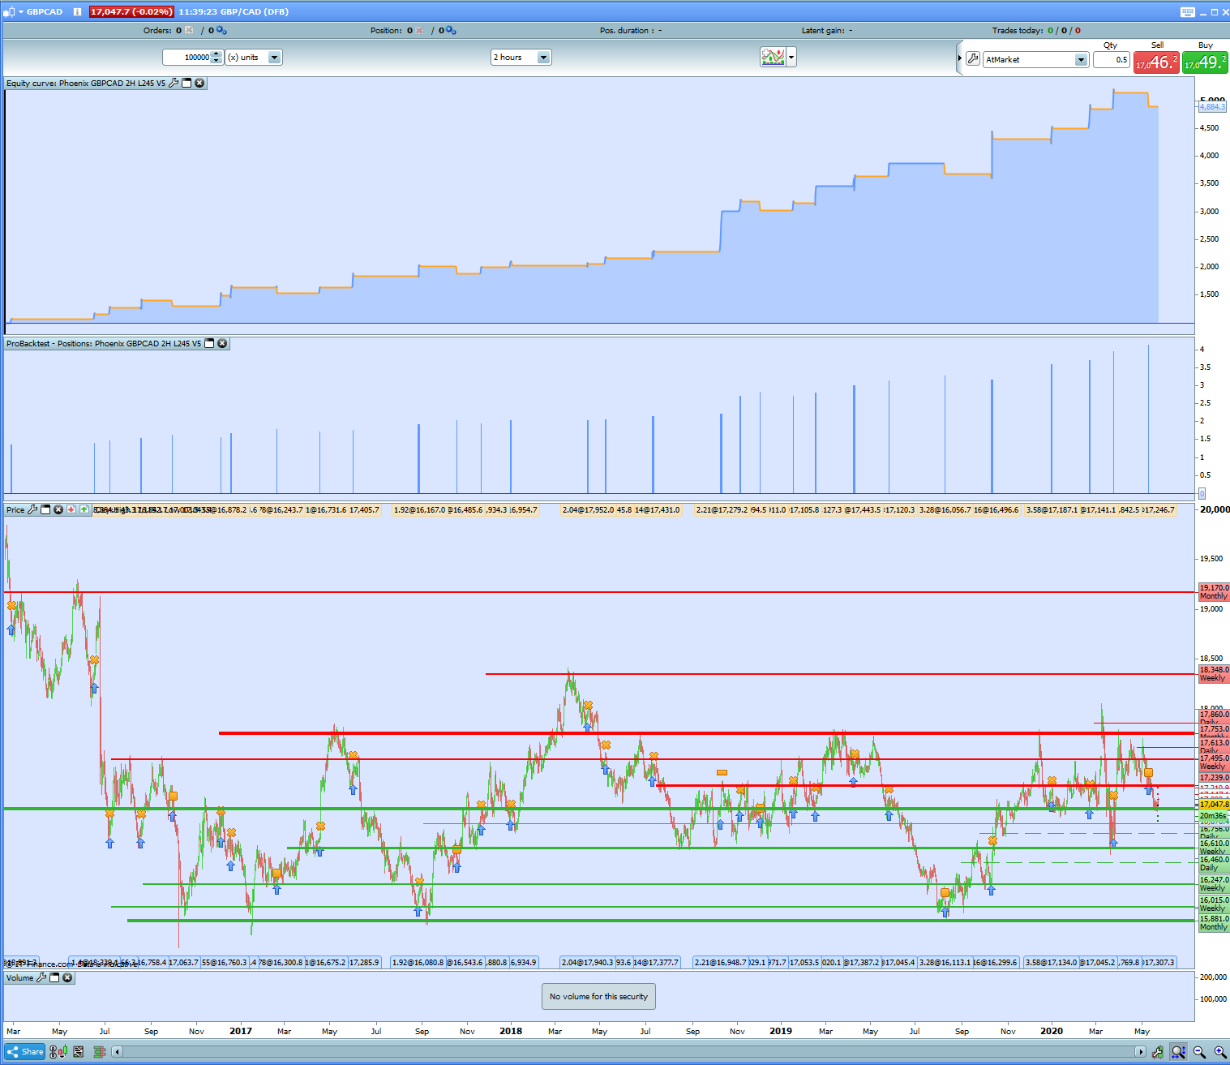Viewport: 1230px width, 1065px height.
Task: Click the 2020 label on the time axis
Action: 1052,1032
